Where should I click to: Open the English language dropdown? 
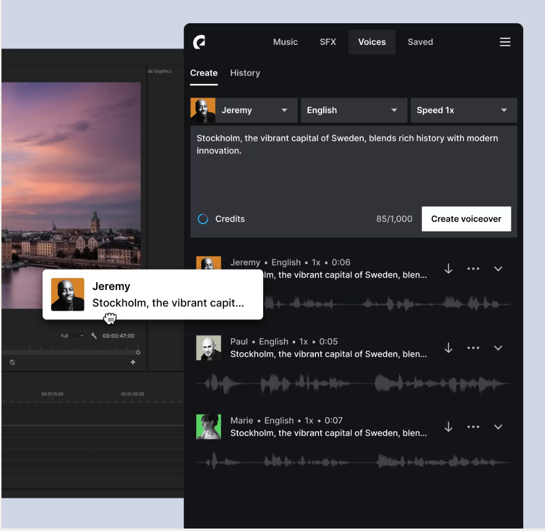pos(354,110)
